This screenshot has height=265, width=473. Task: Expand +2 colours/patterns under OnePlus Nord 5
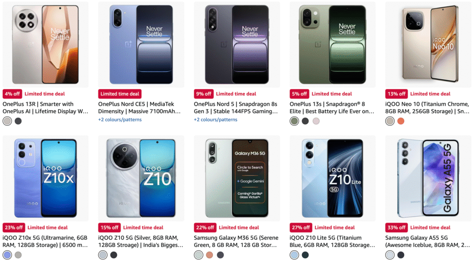215,119
